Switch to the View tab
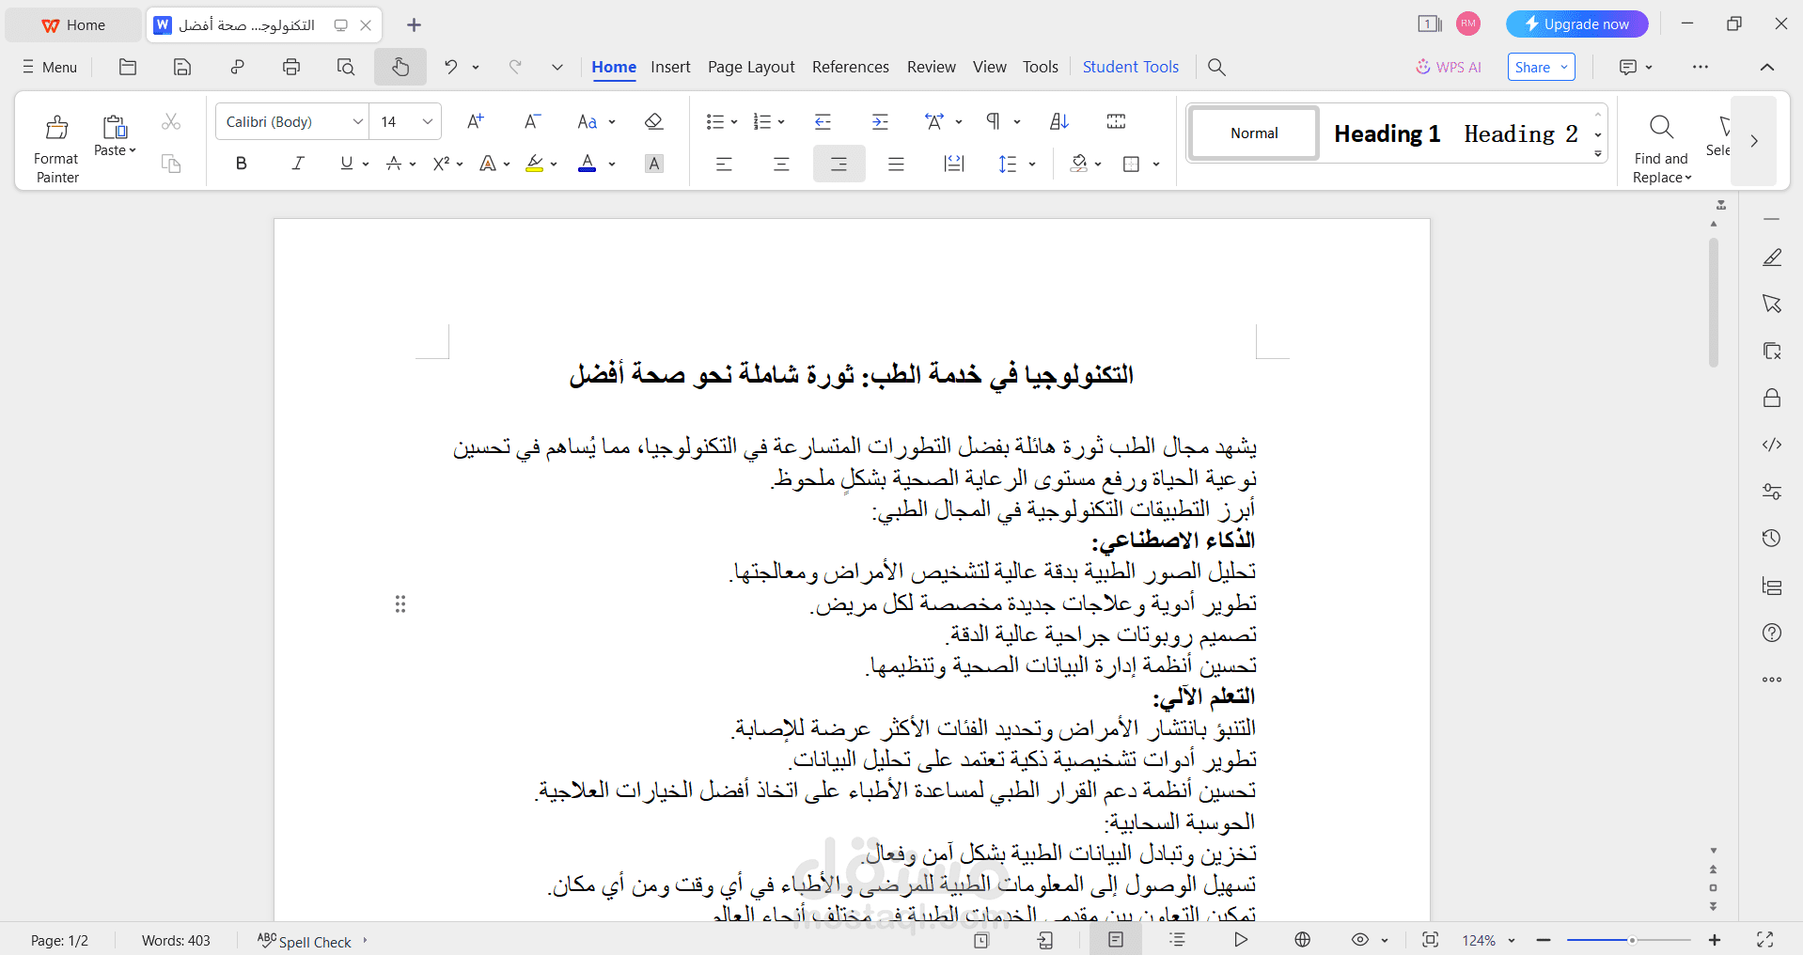1803x955 pixels. tap(989, 67)
